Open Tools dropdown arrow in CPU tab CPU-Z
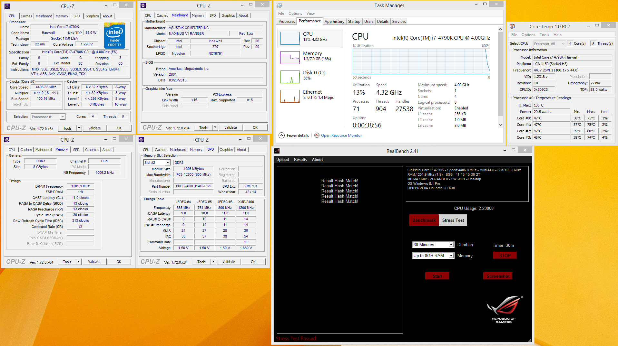 [x=79, y=128]
